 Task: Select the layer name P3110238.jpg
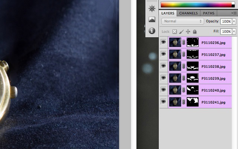(x=213, y=67)
